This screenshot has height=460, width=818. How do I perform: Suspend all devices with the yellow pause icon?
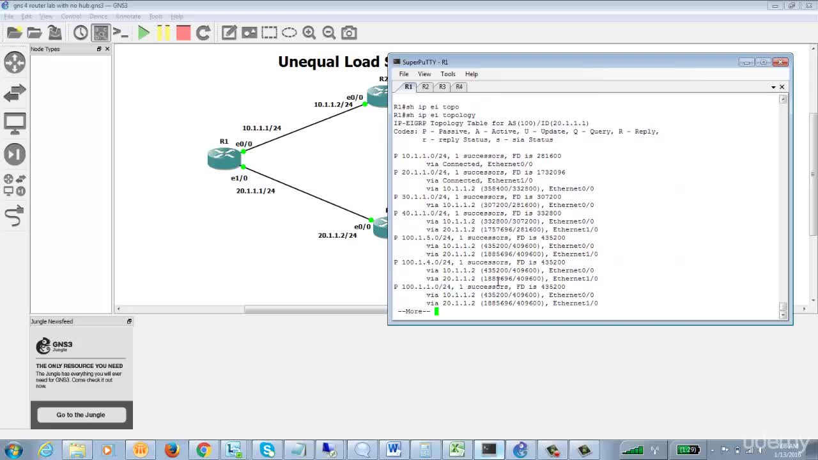point(164,33)
